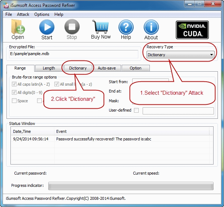
Task: Open the File menu
Action: [x=9, y=14]
